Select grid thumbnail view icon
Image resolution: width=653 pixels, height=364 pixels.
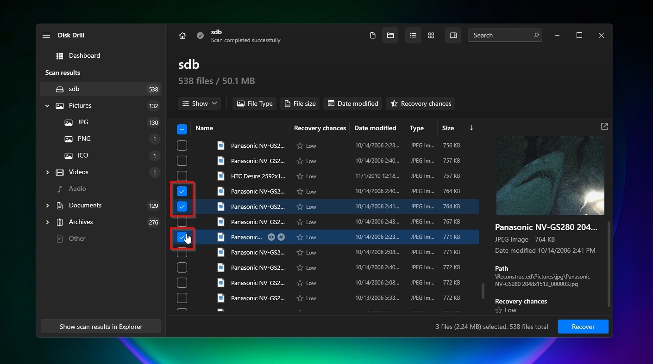pyautogui.click(x=431, y=36)
